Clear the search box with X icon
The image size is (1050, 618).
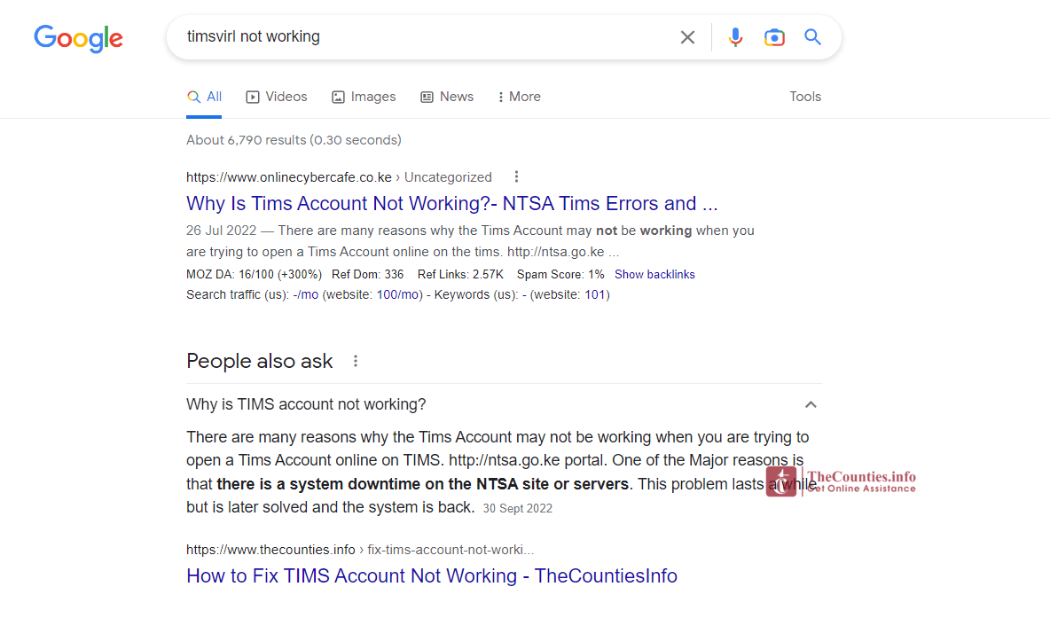click(x=687, y=37)
